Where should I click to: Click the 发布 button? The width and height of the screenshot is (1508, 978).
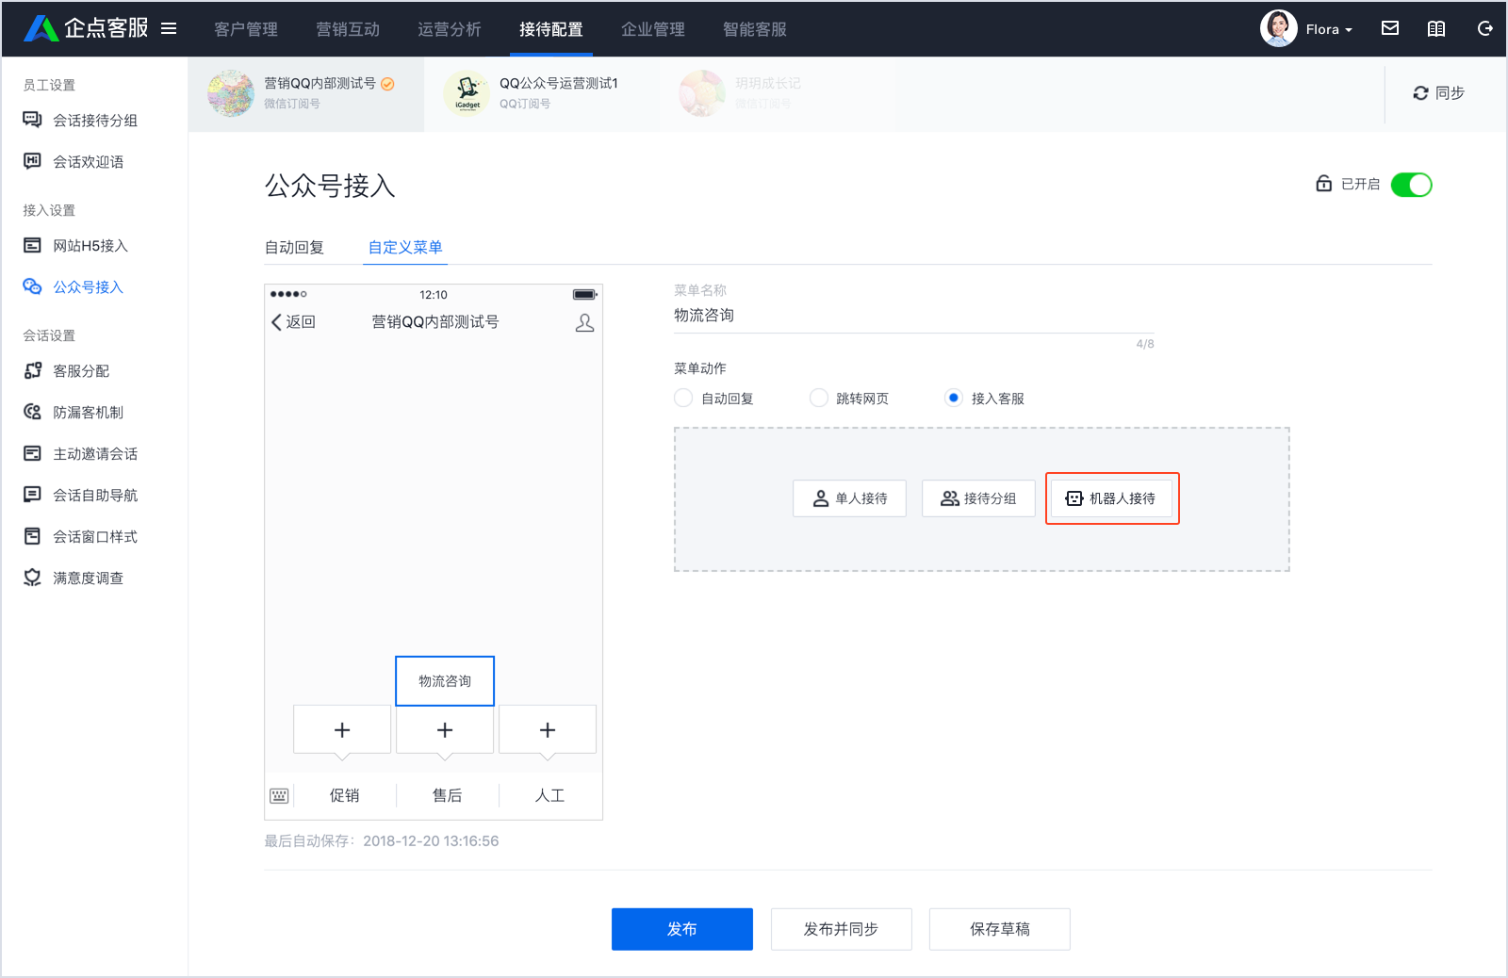pyautogui.click(x=682, y=929)
